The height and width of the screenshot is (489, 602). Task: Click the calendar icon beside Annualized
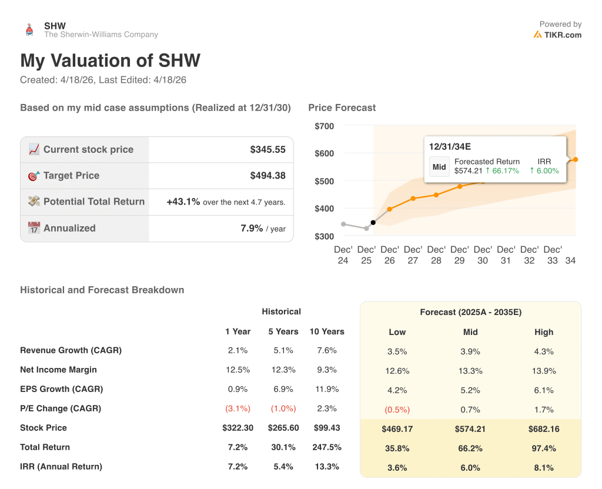[34, 228]
